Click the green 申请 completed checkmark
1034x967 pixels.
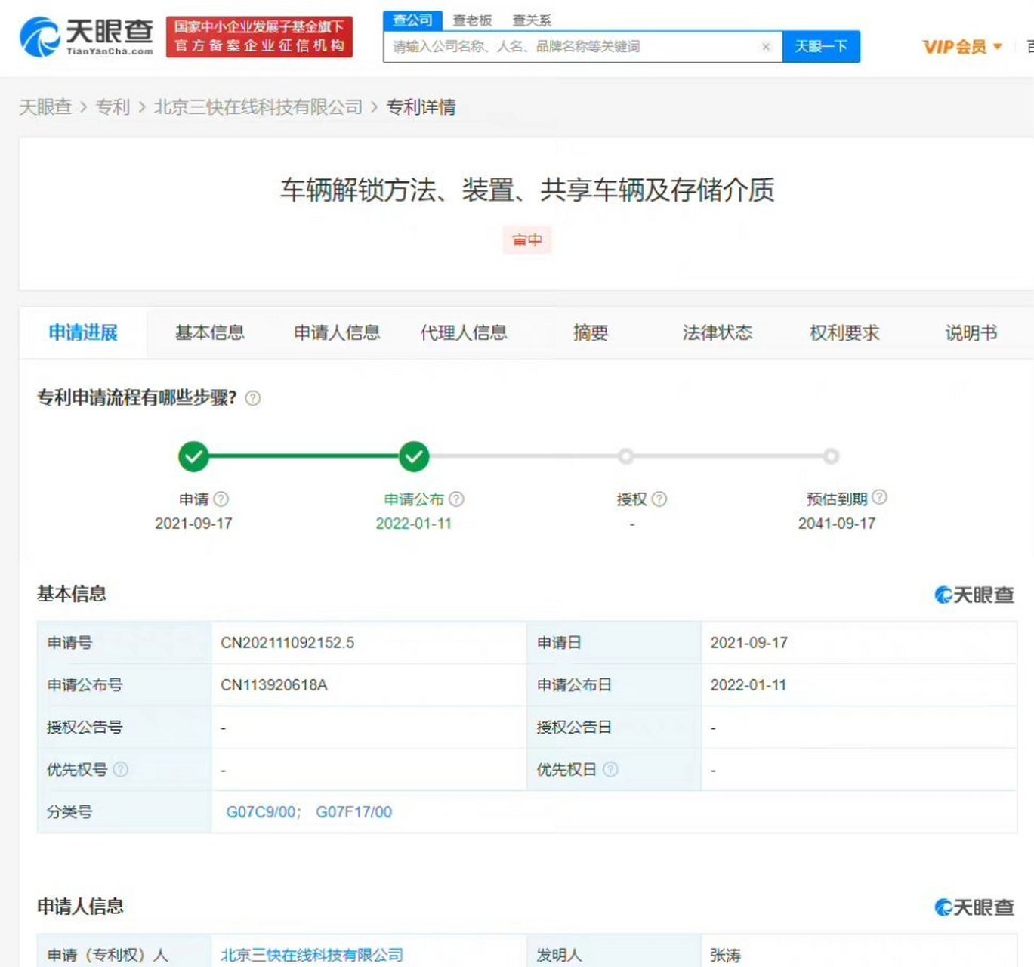pos(193,456)
